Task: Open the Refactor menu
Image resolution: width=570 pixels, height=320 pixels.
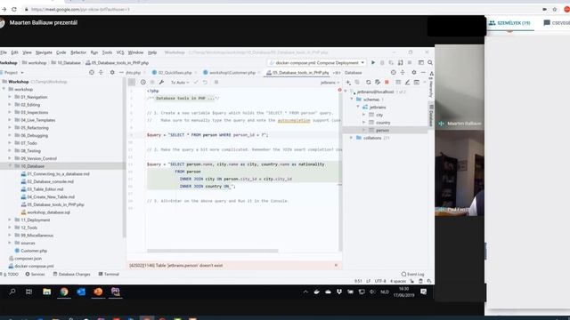Action: click(78, 52)
